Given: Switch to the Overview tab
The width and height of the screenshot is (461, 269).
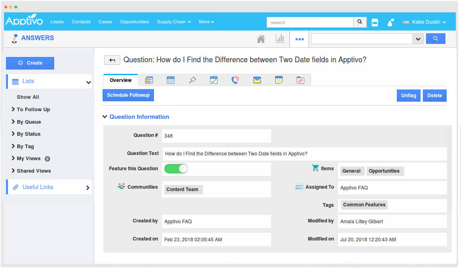Looking at the screenshot, I should click(x=121, y=80).
